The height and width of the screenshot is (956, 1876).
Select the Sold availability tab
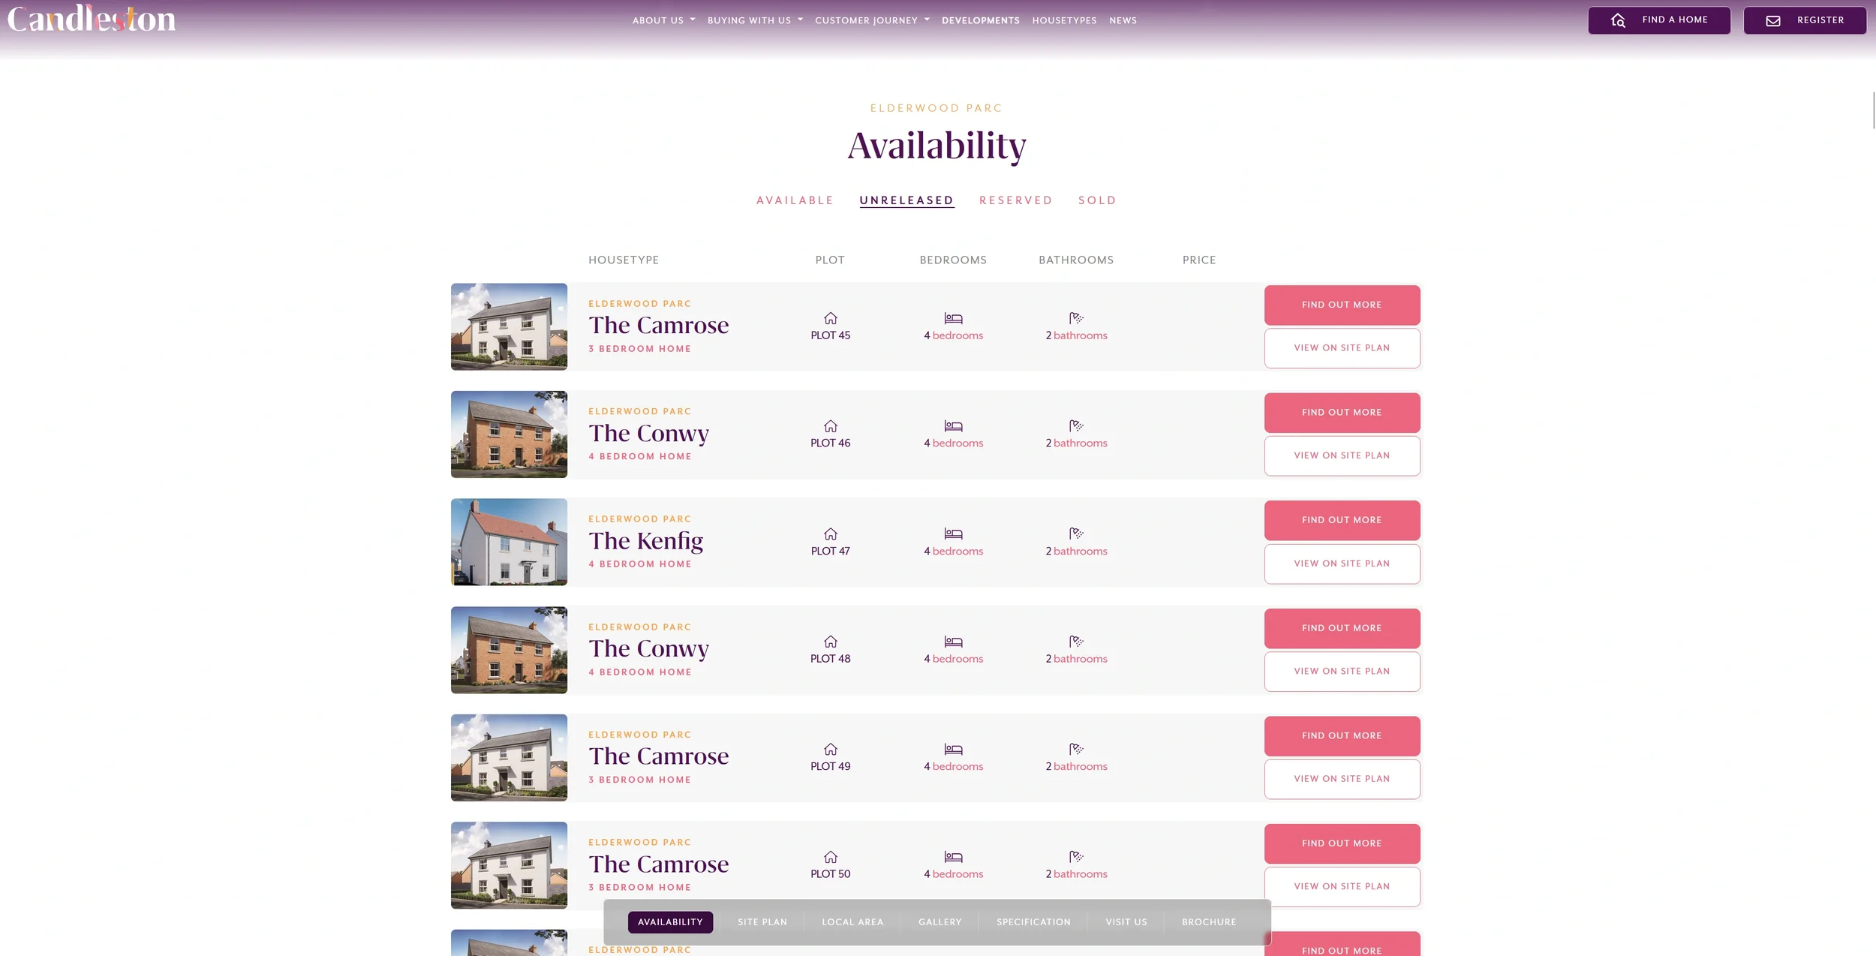1097,200
